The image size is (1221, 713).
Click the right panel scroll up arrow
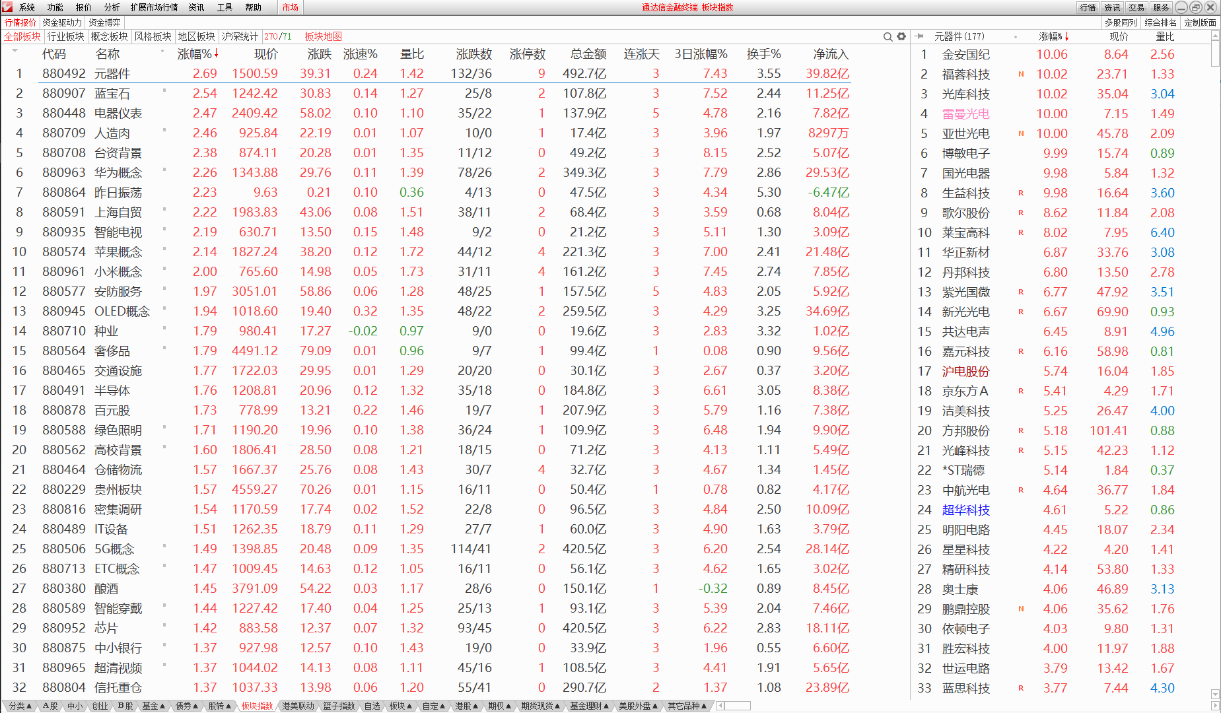pyautogui.click(x=1216, y=36)
